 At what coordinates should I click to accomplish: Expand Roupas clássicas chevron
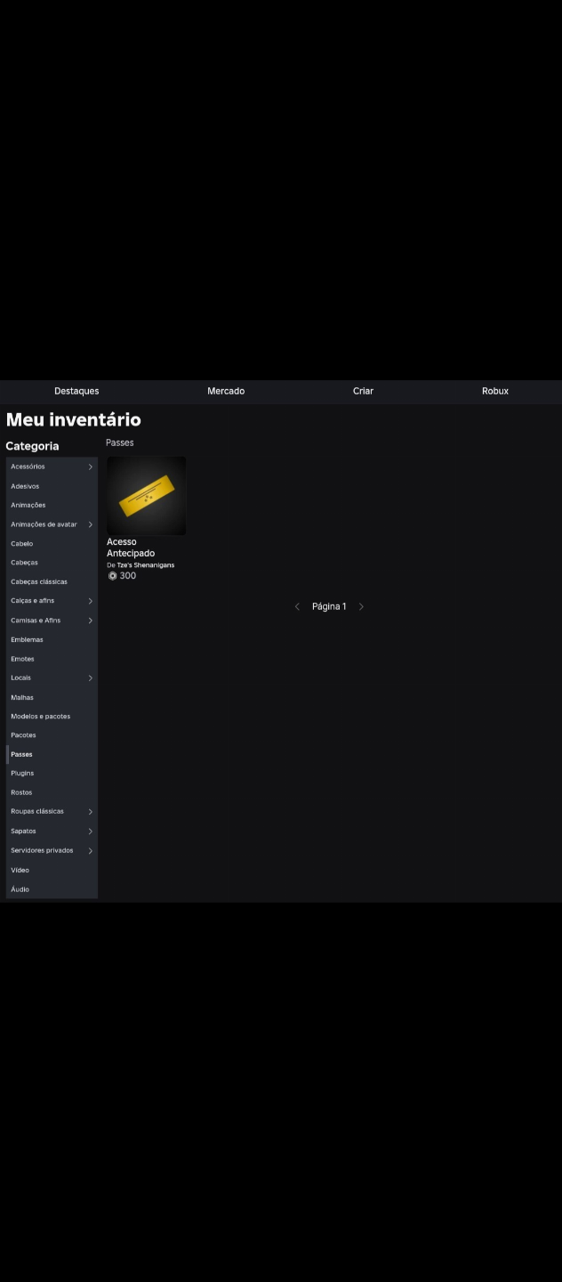coord(90,812)
